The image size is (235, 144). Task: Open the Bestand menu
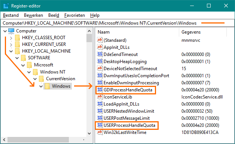pyautogui.click(x=10, y=15)
